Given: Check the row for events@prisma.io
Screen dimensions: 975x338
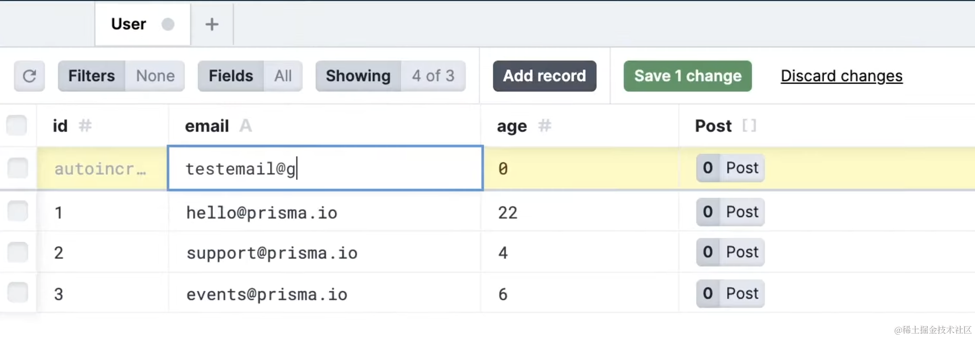Looking at the screenshot, I should pyautogui.click(x=18, y=293).
